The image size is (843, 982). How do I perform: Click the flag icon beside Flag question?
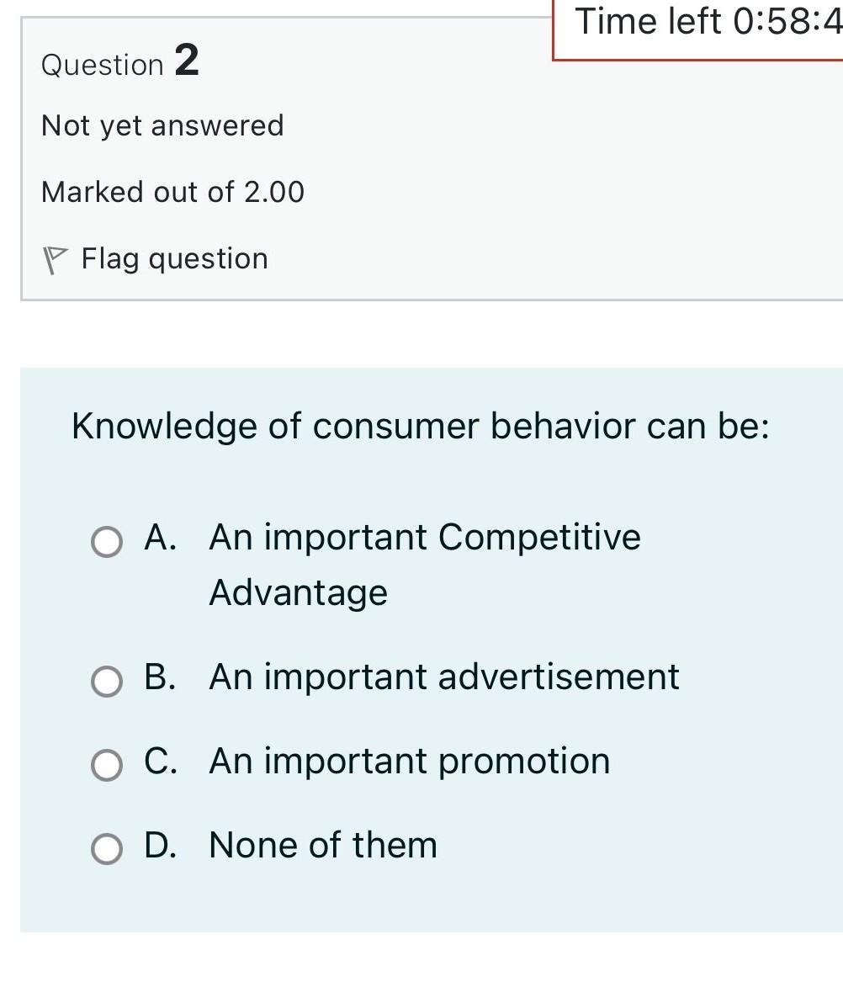click(x=54, y=257)
